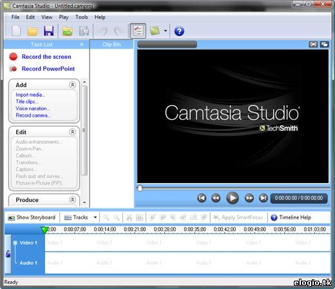The height and width of the screenshot is (289, 335).
Task: Detach the preview window icon
Action: pos(325,45)
